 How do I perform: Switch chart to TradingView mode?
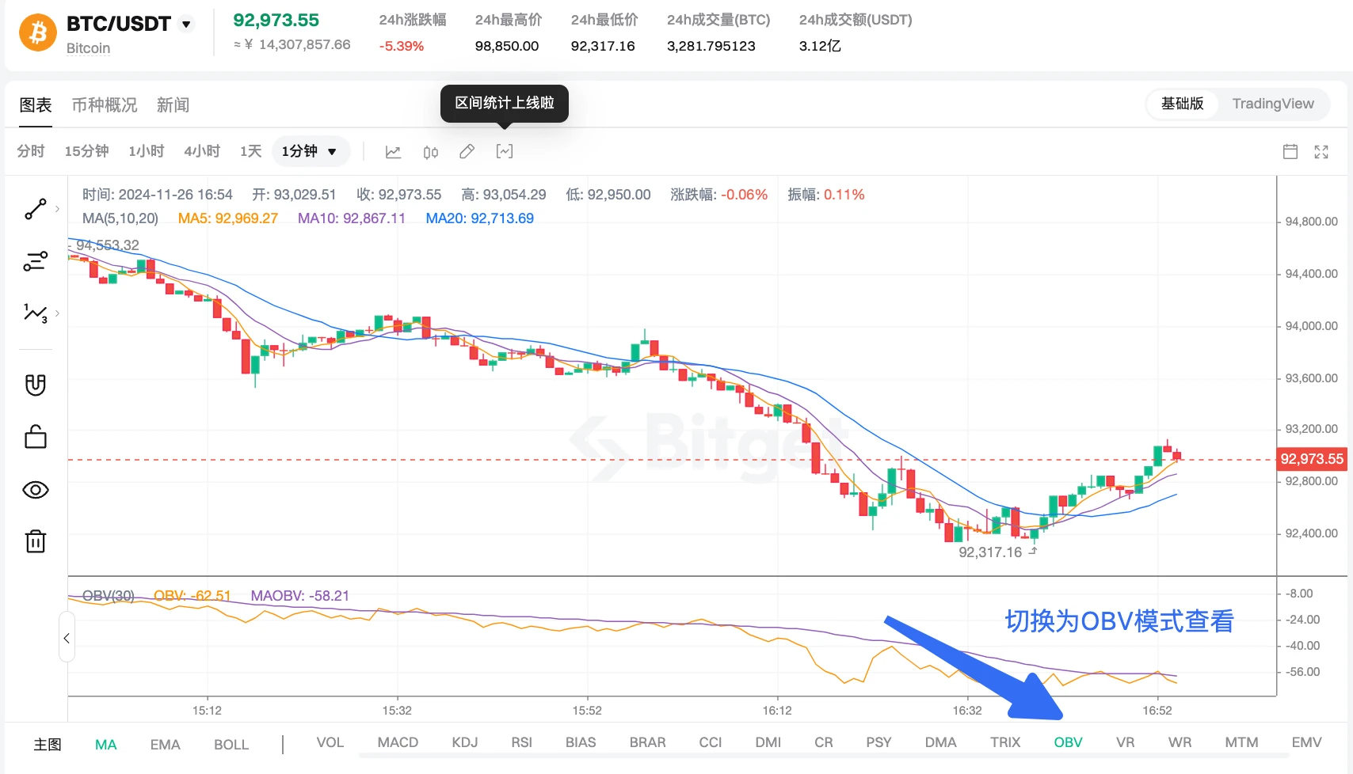click(x=1272, y=104)
